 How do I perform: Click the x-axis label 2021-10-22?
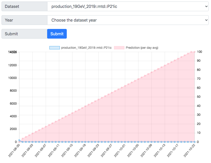[x=190, y=151]
